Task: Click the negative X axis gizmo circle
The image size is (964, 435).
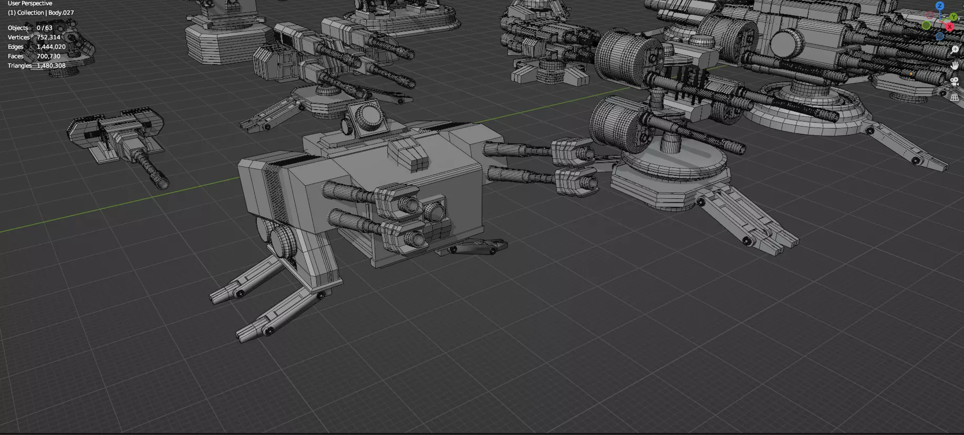Action: coord(930,15)
